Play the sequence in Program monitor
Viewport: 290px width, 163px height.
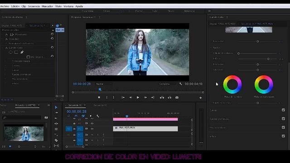coord(138,97)
